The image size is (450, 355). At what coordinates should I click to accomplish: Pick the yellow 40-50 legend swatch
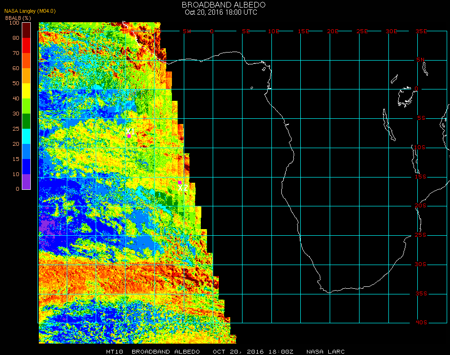pos(27,91)
